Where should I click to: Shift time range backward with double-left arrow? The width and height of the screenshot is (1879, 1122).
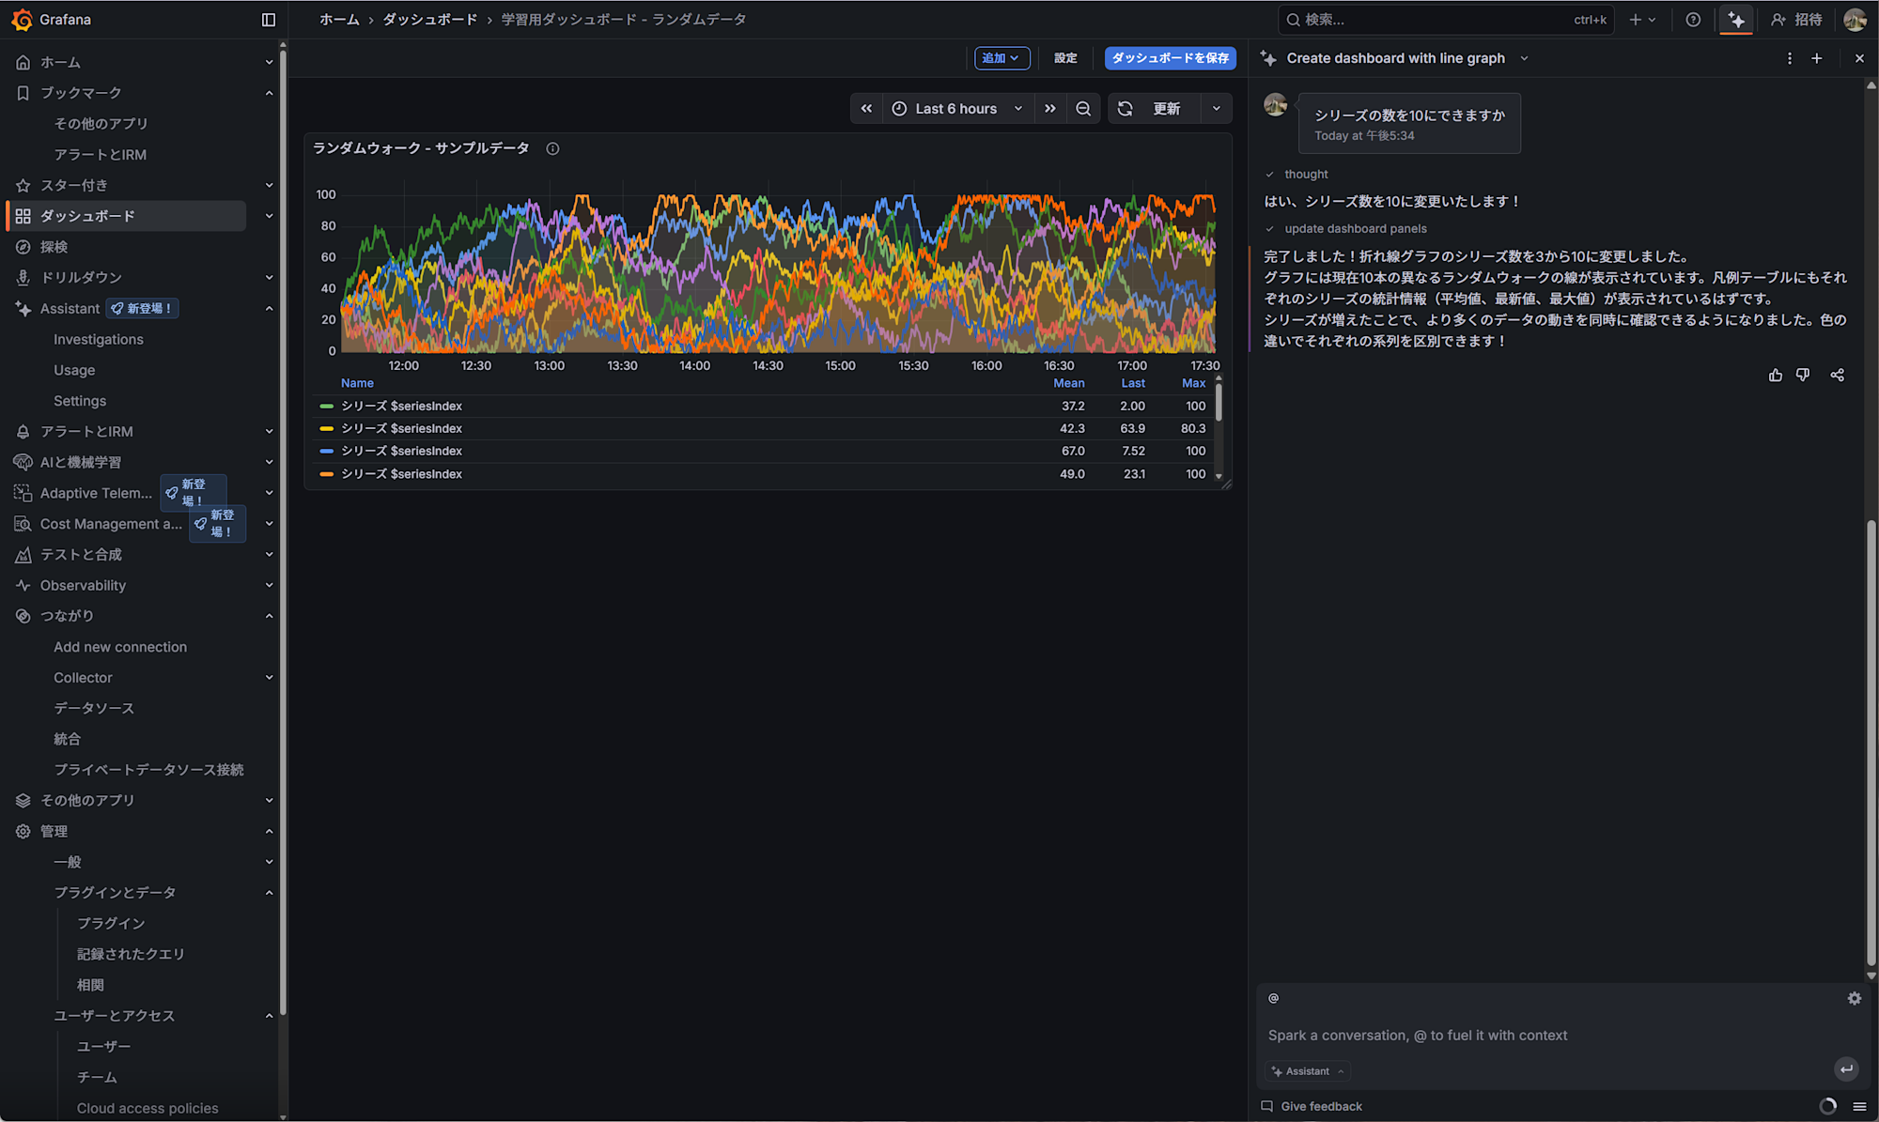[866, 108]
